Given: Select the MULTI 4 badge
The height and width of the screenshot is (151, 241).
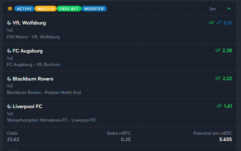Looking at the screenshot, I should pyautogui.click(x=46, y=9).
